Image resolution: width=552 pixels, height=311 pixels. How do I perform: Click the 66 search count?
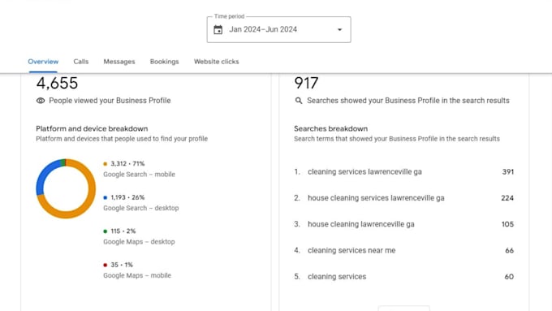pos(509,250)
